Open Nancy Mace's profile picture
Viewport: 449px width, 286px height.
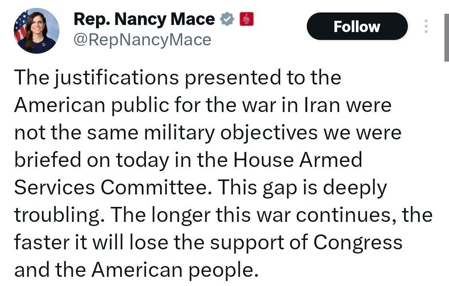[37, 31]
